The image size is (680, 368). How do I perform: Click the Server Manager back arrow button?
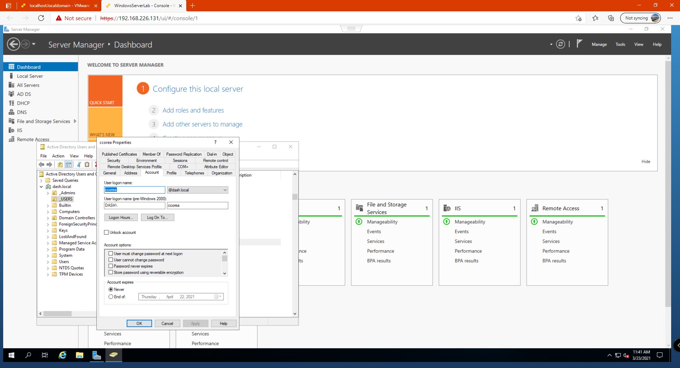click(x=13, y=45)
